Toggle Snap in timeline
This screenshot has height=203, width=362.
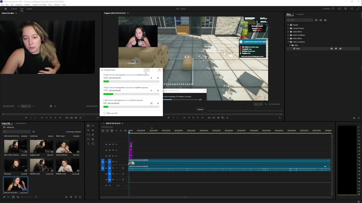pos(107,131)
